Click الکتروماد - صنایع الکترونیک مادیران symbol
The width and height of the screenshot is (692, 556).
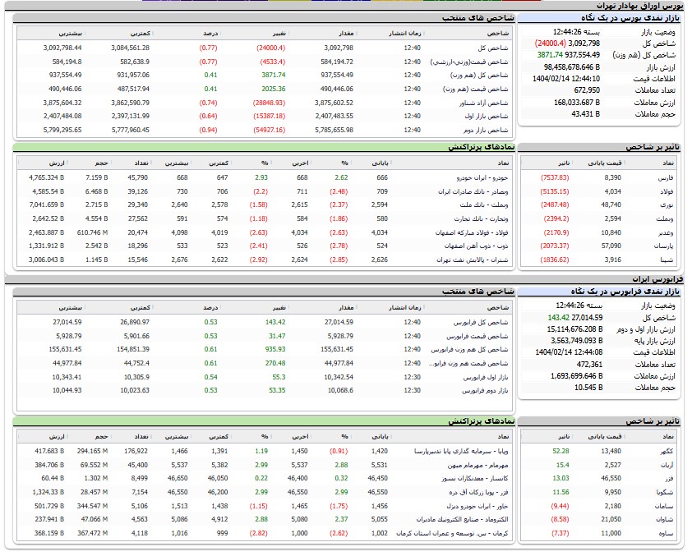pos(463,519)
